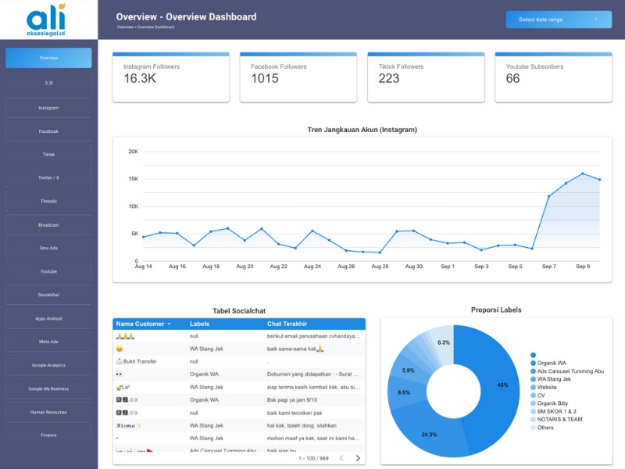Click the Organik WA legend dot
The width and height of the screenshot is (625, 469).
coord(533,363)
